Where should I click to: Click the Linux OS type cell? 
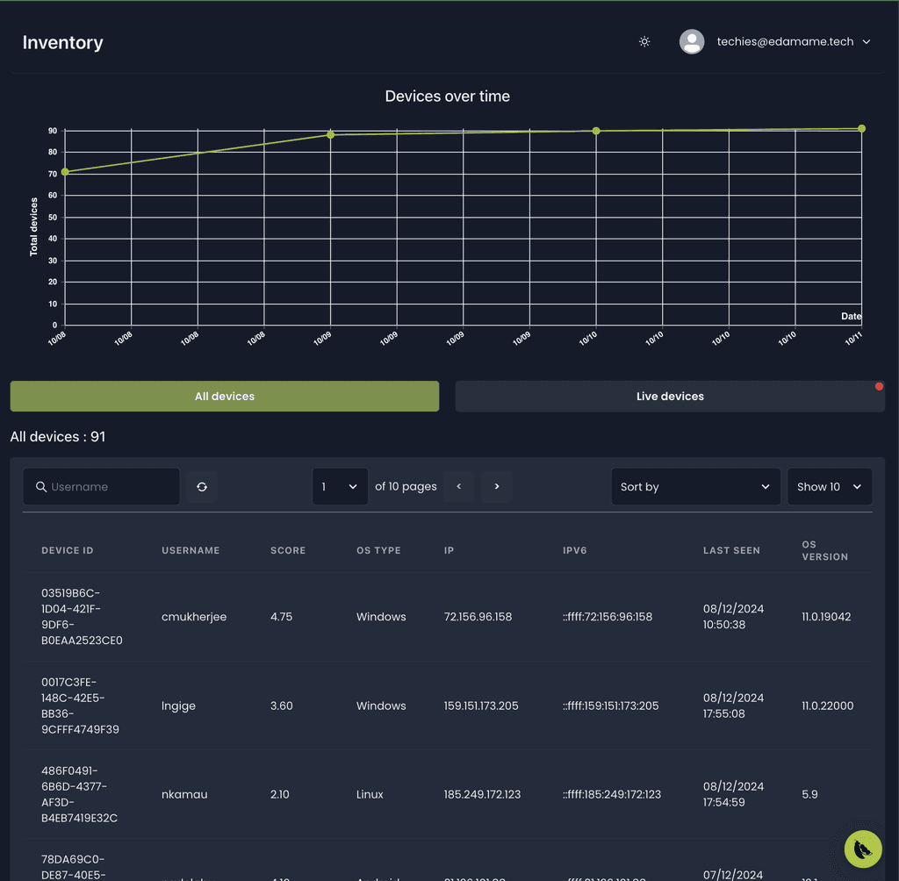point(370,794)
